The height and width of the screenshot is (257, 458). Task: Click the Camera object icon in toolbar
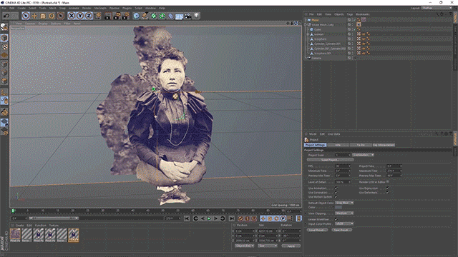coord(187,16)
